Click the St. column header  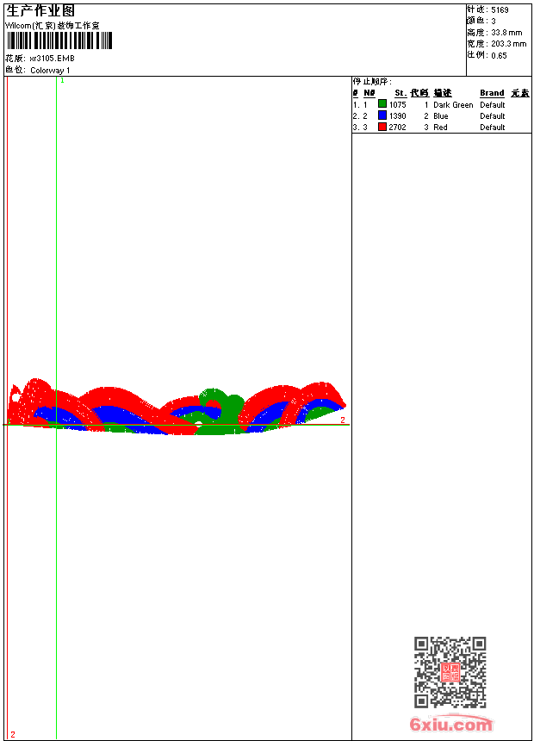coord(400,93)
